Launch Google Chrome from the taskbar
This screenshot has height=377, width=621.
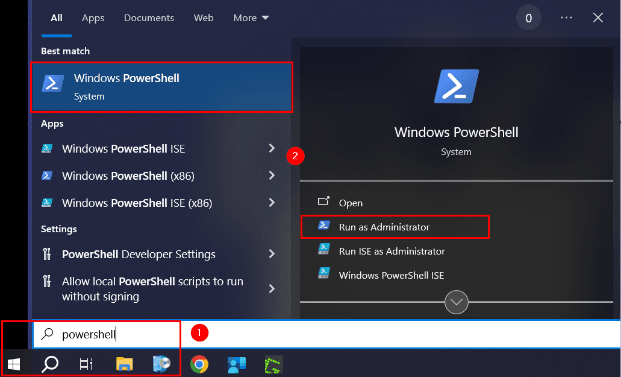[x=198, y=364]
